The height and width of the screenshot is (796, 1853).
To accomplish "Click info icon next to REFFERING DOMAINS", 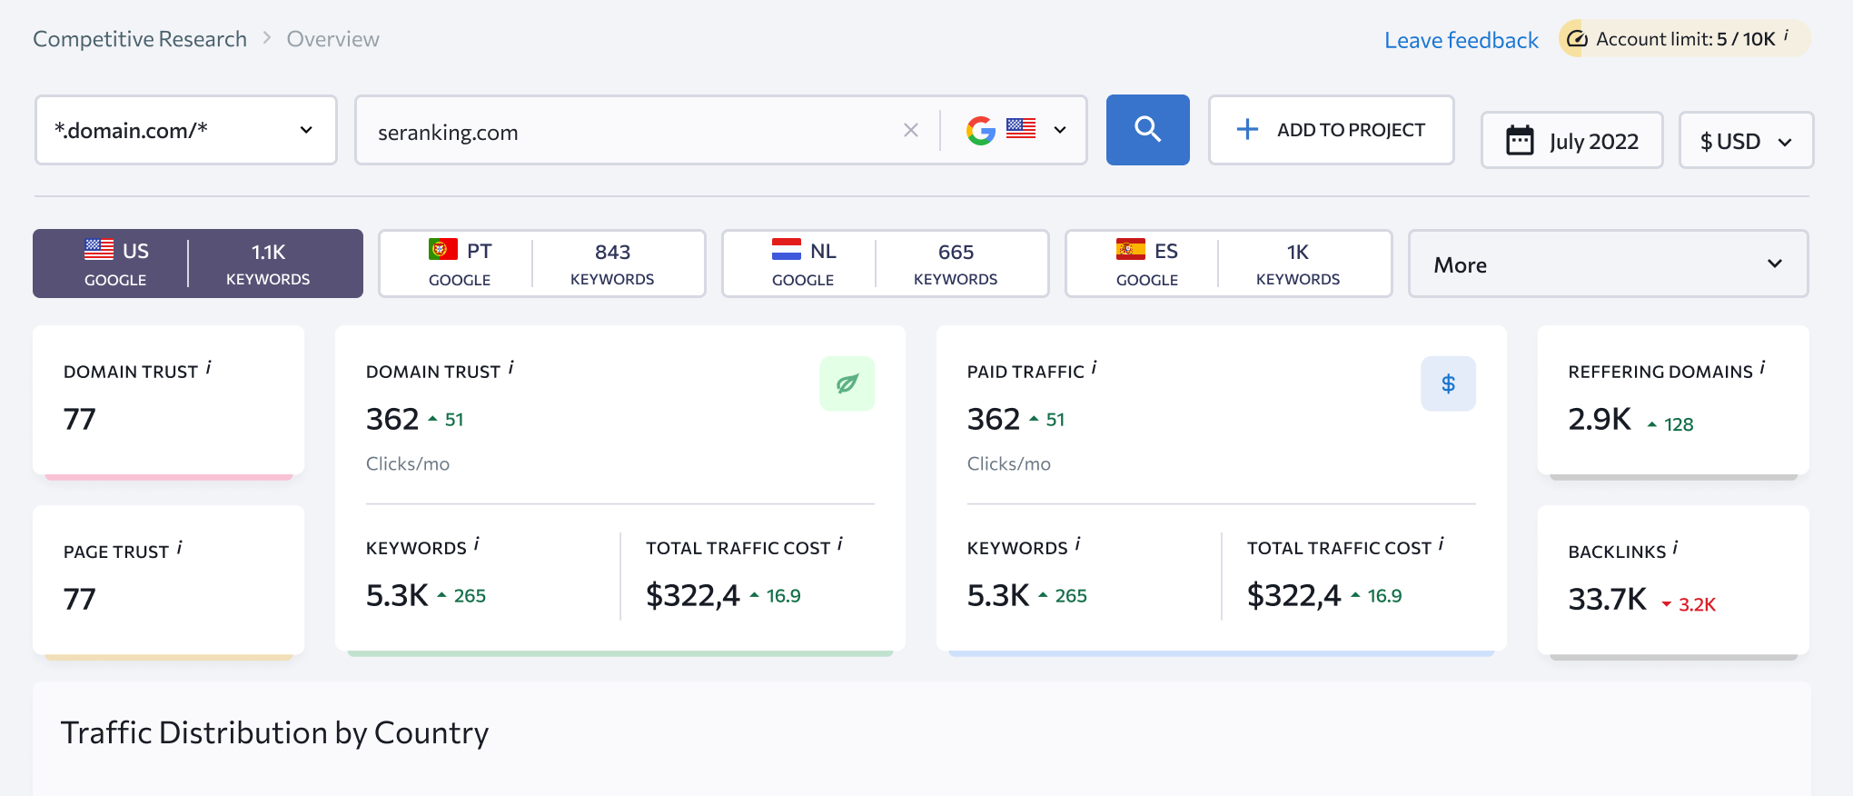I will point(1762,368).
